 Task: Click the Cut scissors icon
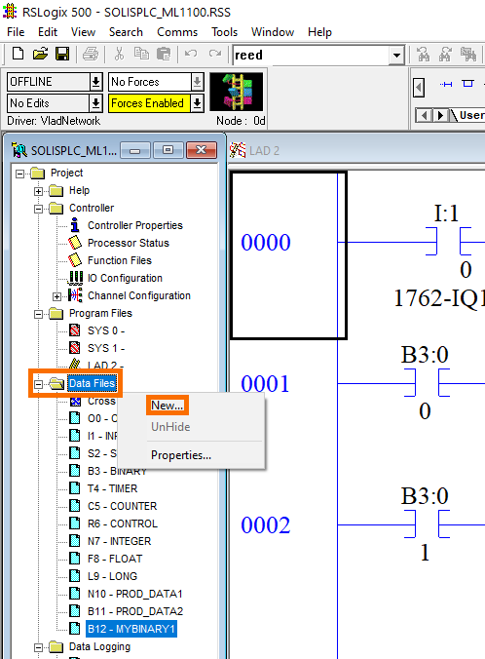pyautogui.click(x=119, y=55)
